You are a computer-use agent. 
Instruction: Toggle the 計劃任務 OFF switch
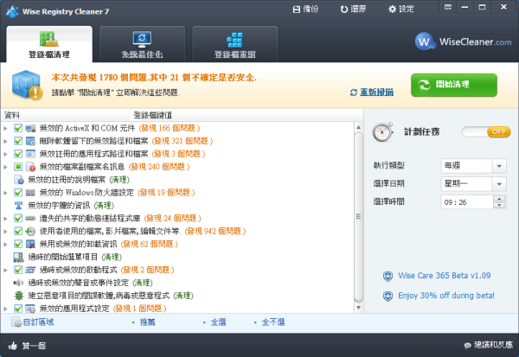point(486,132)
